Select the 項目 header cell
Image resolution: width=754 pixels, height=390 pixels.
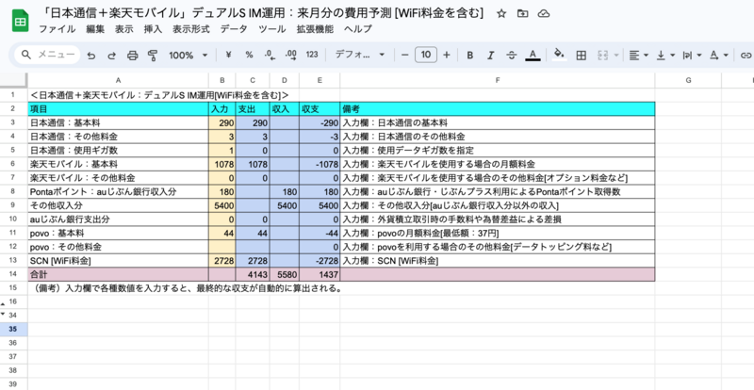tap(119, 109)
